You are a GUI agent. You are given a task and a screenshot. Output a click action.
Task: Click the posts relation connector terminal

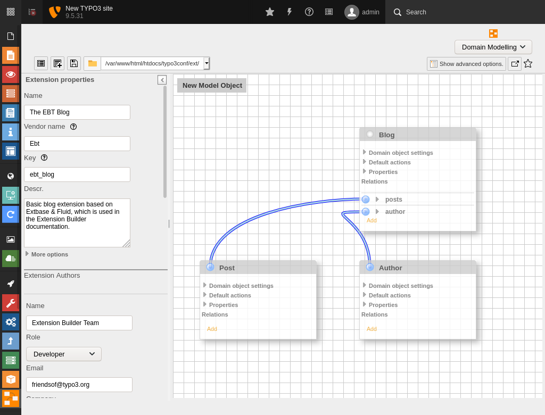[x=366, y=200]
